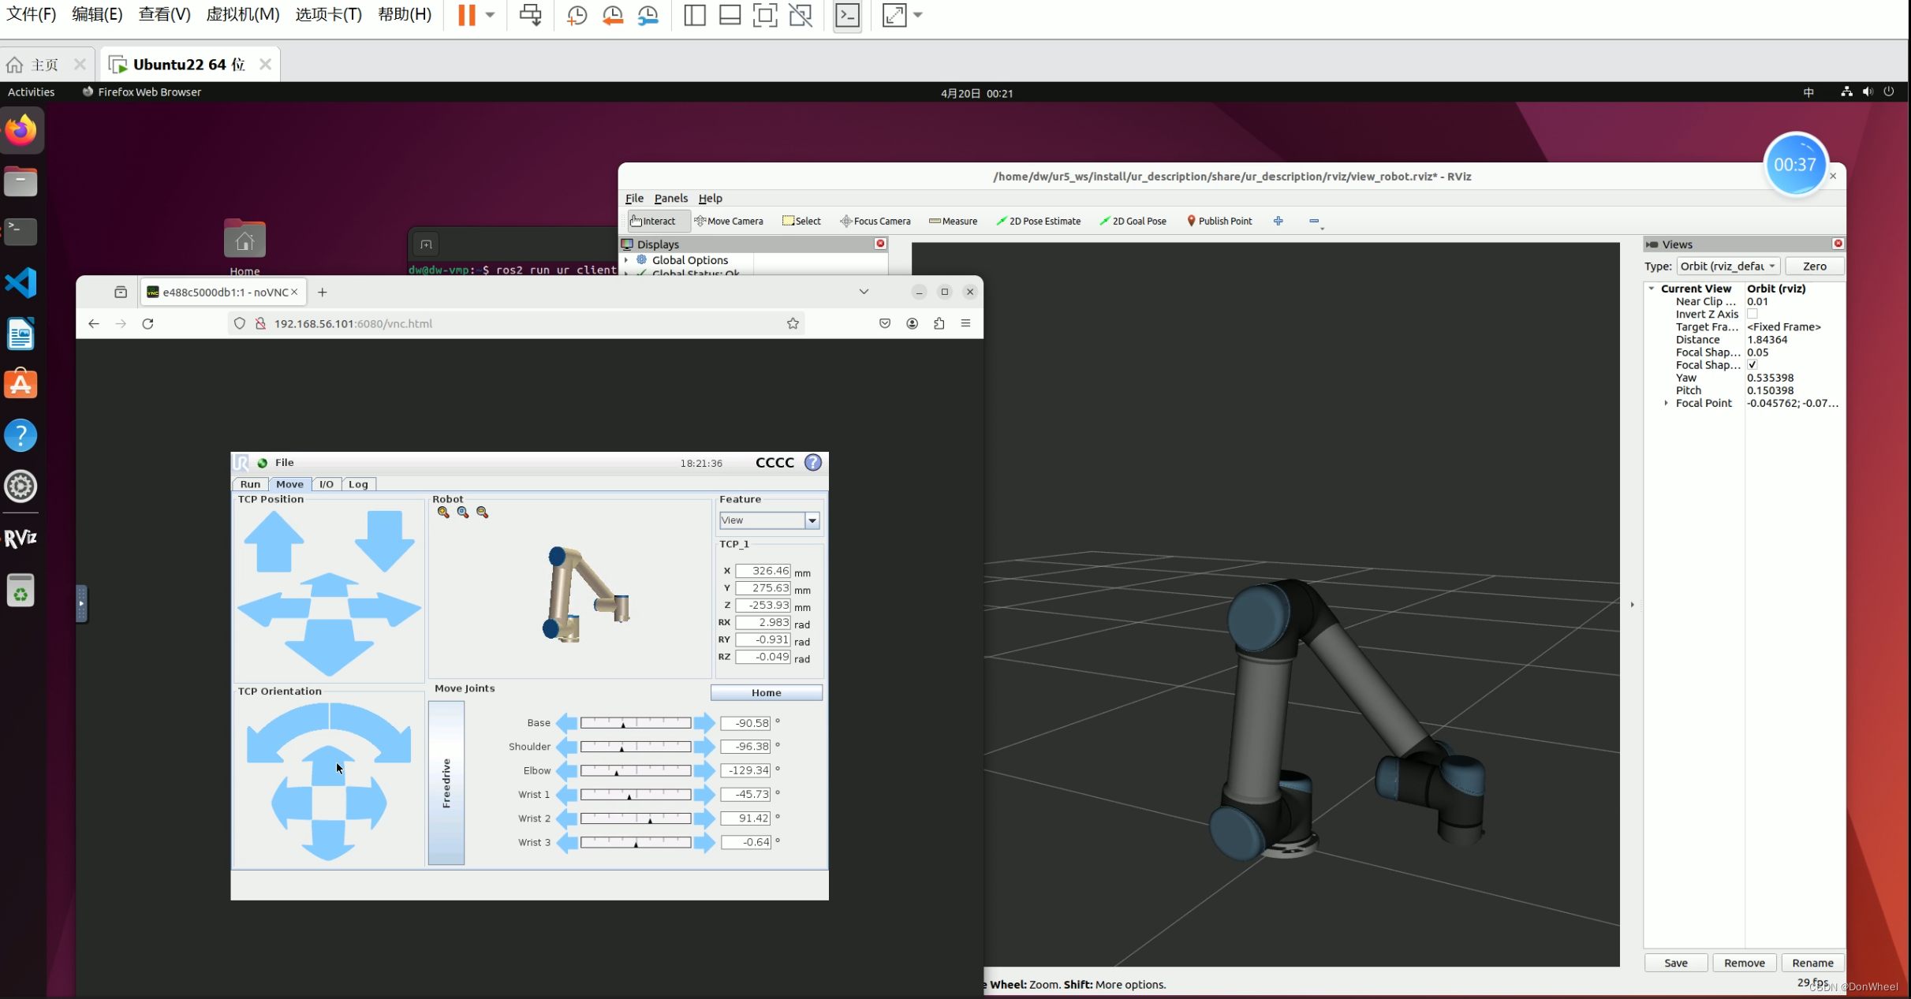Image resolution: width=1911 pixels, height=999 pixels.
Task: Click TCP Position right arrow
Action: (x=385, y=609)
